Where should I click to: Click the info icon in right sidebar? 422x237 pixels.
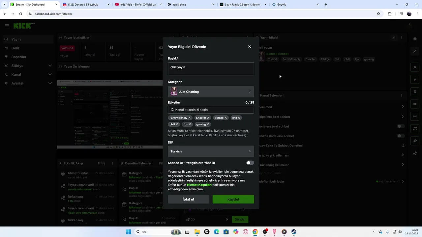coord(415,39)
